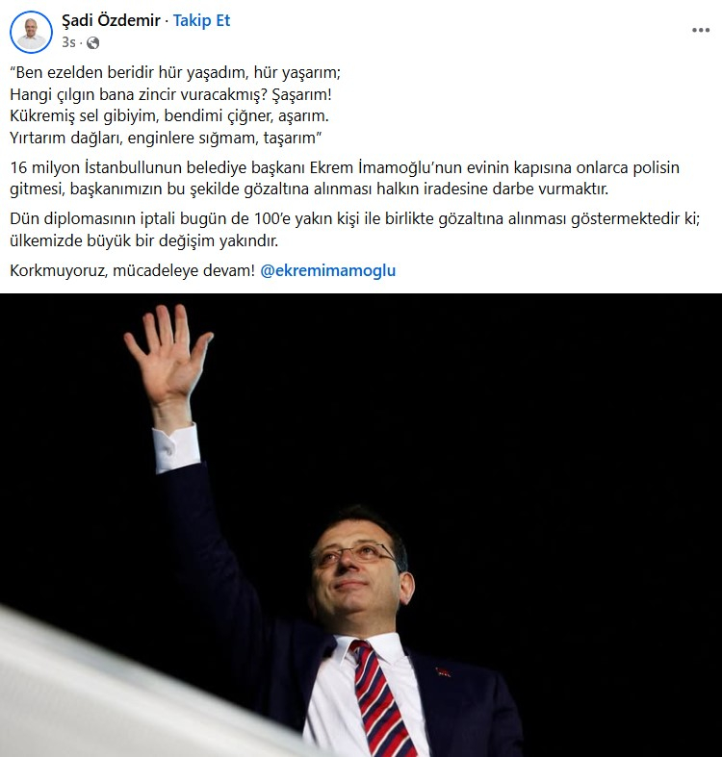The width and height of the screenshot is (722, 757).
Task: Open Şadi Özdemir's profile picture
Action: [32, 32]
